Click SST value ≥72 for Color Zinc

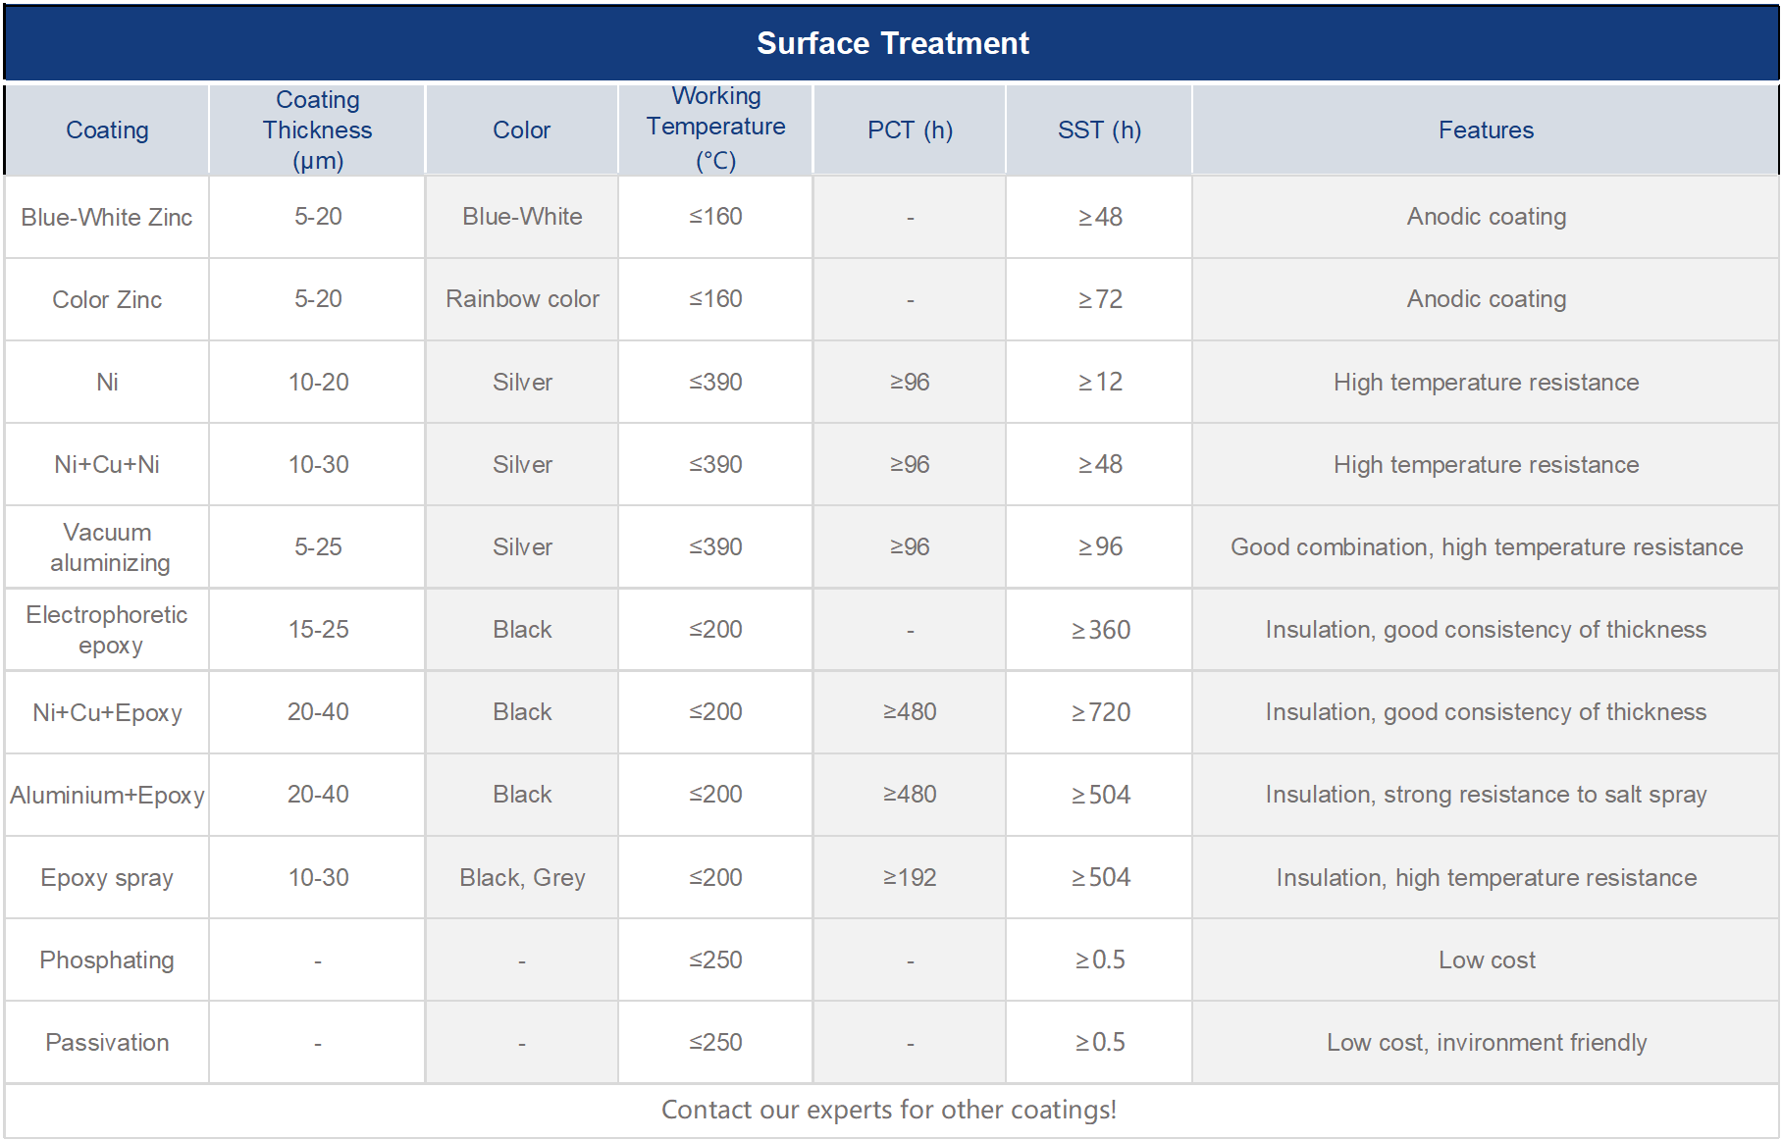[1100, 299]
